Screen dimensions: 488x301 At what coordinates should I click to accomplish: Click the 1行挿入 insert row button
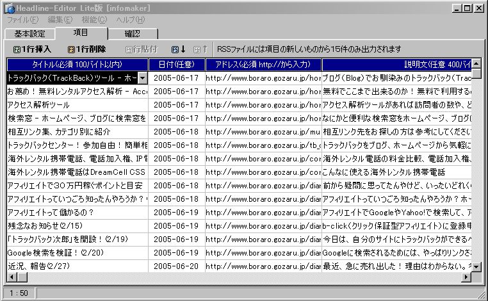click(x=32, y=49)
